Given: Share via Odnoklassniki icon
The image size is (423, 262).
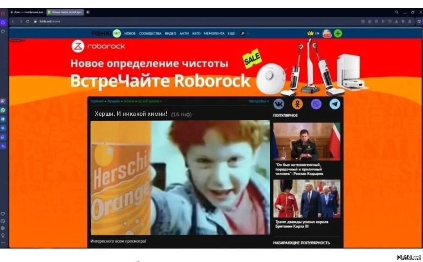Looking at the screenshot, I should pos(297,104).
